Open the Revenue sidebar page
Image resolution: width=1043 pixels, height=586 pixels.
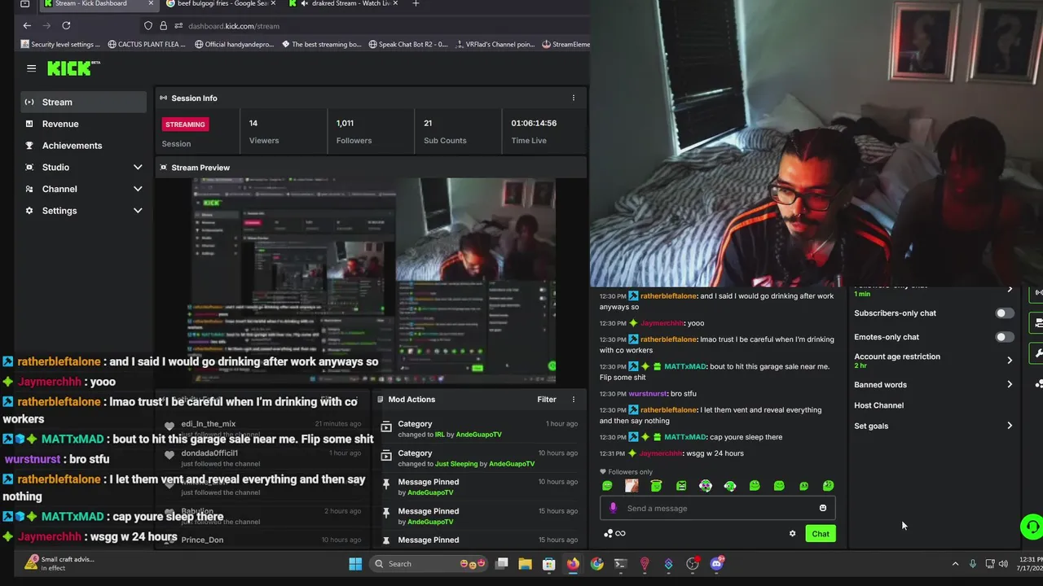[x=85, y=124]
